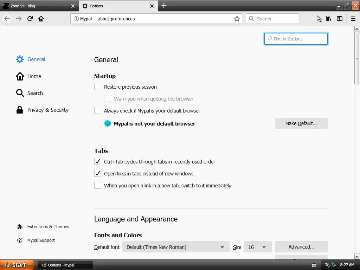Click the gear icon next to General

(20, 59)
